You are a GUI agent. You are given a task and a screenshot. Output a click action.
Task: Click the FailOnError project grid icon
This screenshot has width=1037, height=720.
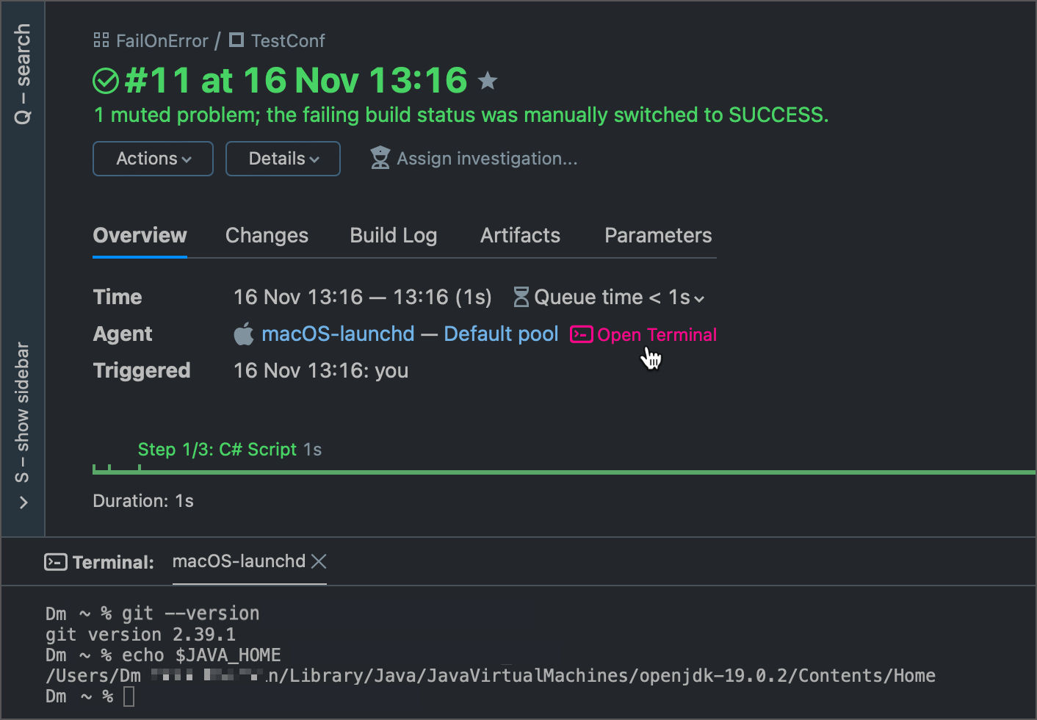(101, 40)
